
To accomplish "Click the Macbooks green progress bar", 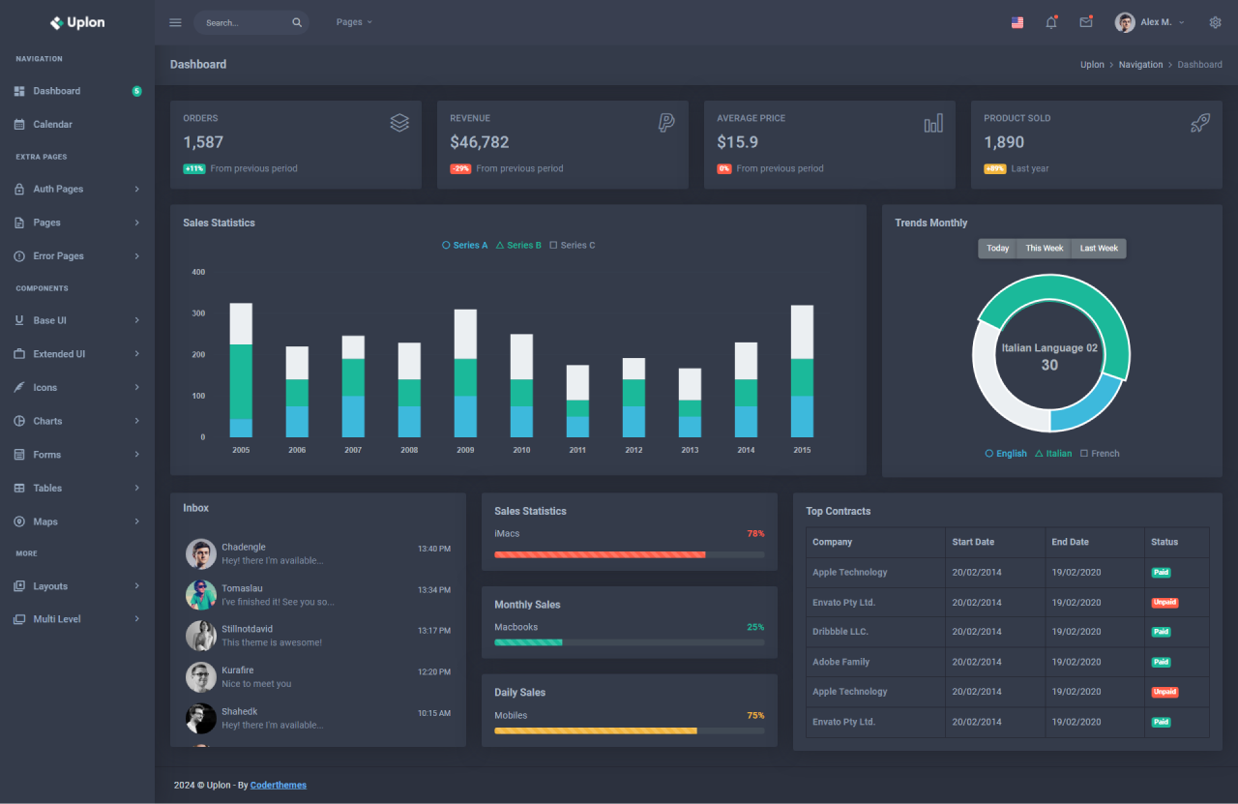I will (528, 642).
